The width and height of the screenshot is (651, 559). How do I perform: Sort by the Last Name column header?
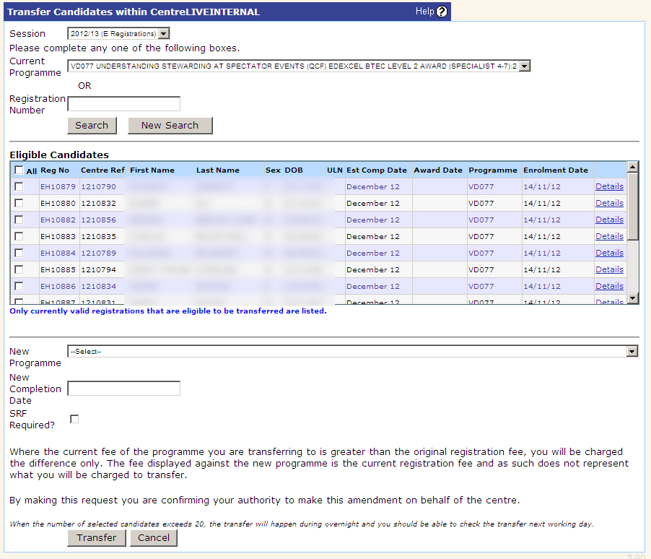pos(217,170)
